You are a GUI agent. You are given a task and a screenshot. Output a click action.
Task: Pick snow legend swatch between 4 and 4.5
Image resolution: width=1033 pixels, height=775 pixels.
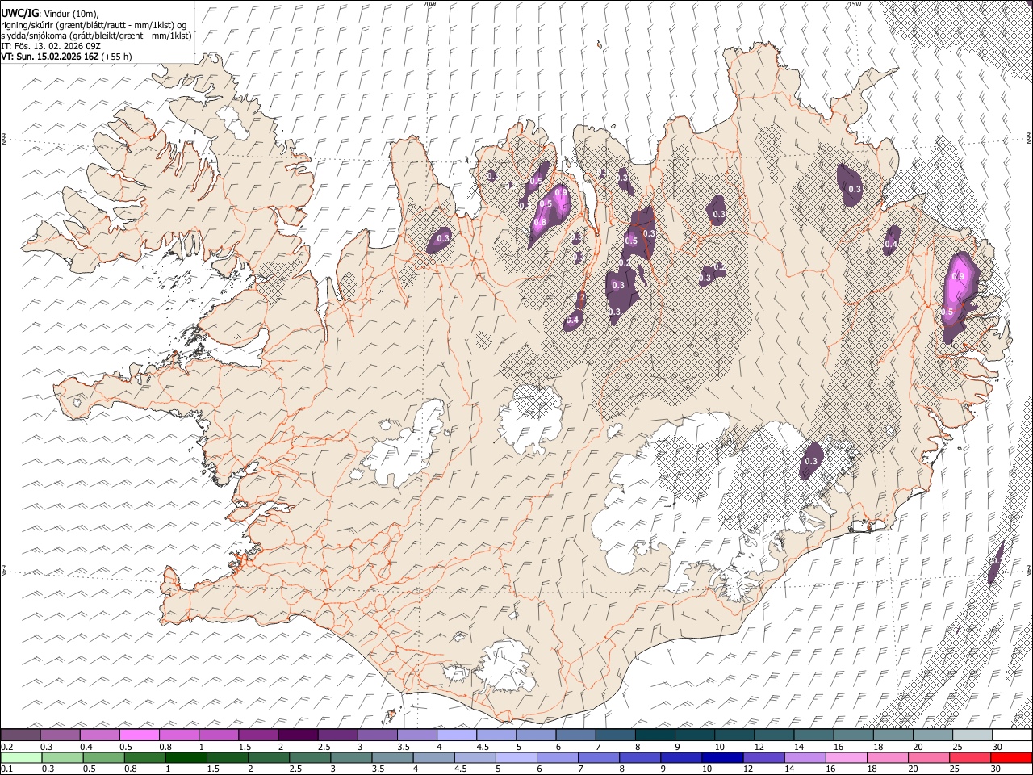456,735
